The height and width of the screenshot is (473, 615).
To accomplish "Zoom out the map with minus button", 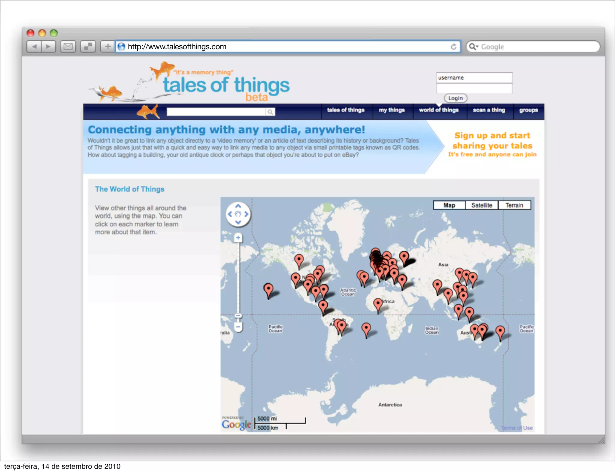I will coord(238,327).
